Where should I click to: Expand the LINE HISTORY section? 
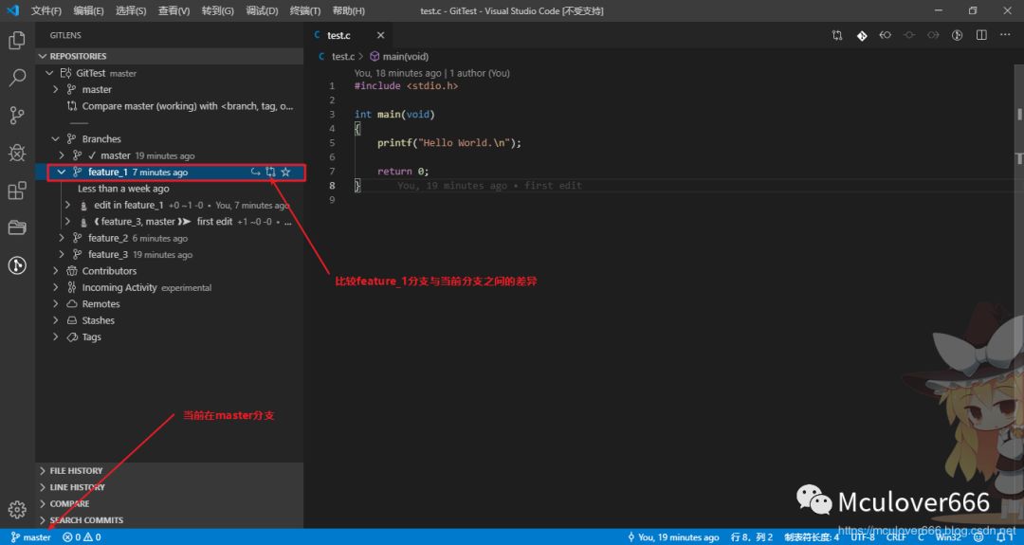[x=169, y=487]
